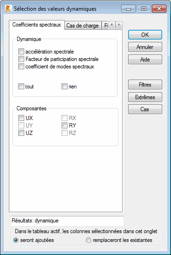Switch to Cas de charge tab

click(82, 26)
